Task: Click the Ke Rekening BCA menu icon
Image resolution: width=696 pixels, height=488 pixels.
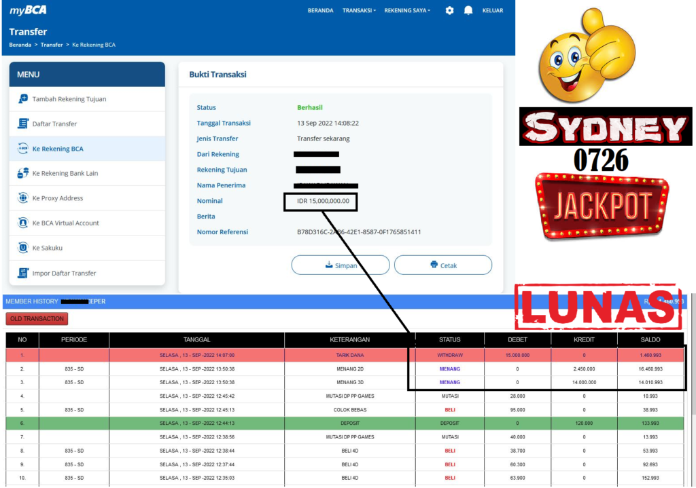Action: coord(22,149)
